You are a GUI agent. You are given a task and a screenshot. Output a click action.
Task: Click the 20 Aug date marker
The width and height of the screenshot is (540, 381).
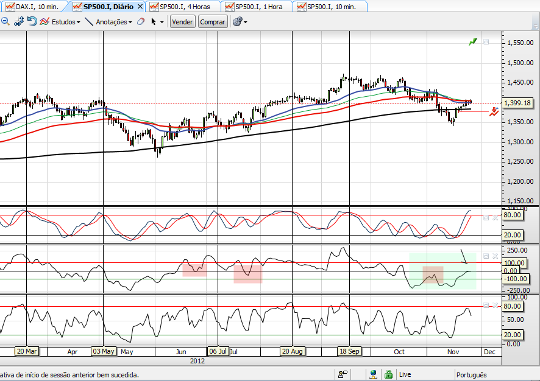tap(293, 351)
